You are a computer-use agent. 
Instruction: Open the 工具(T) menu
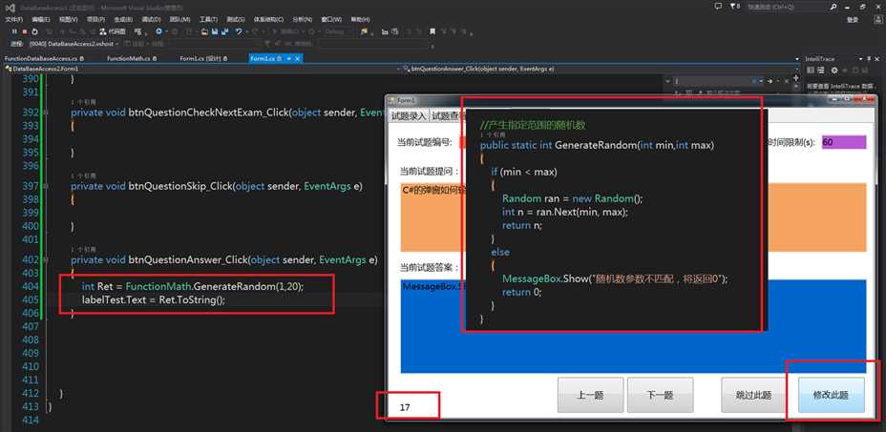click(208, 20)
